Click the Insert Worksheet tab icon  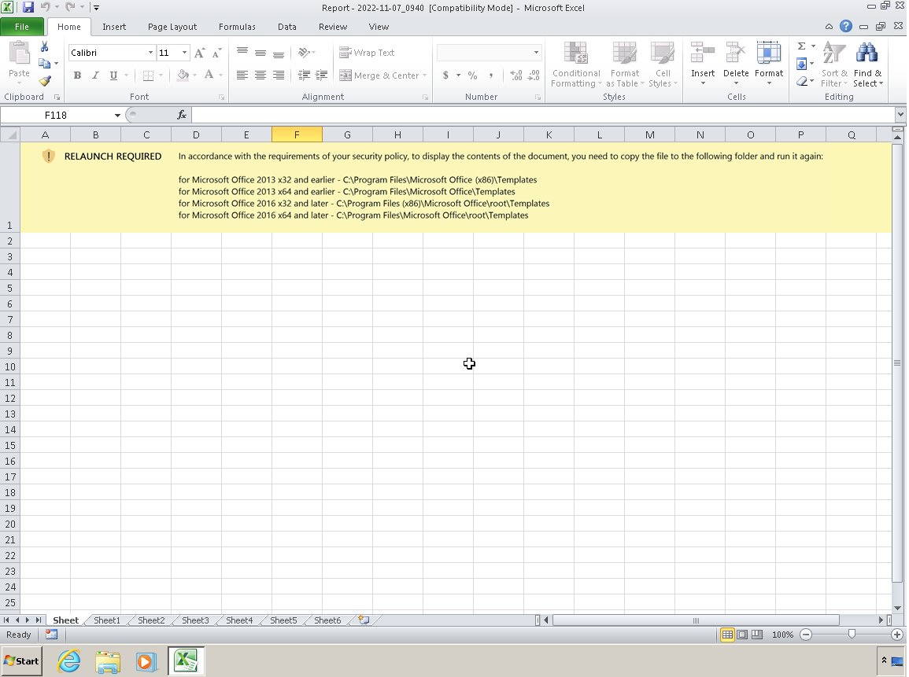tap(364, 620)
